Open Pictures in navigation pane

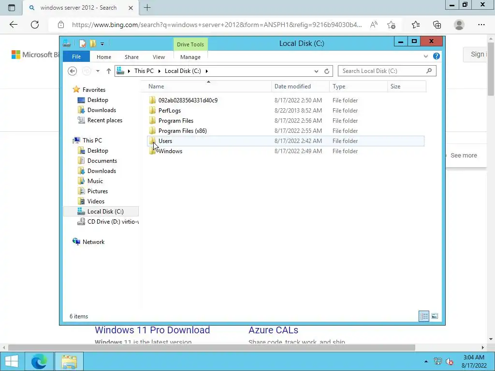pos(97,191)
